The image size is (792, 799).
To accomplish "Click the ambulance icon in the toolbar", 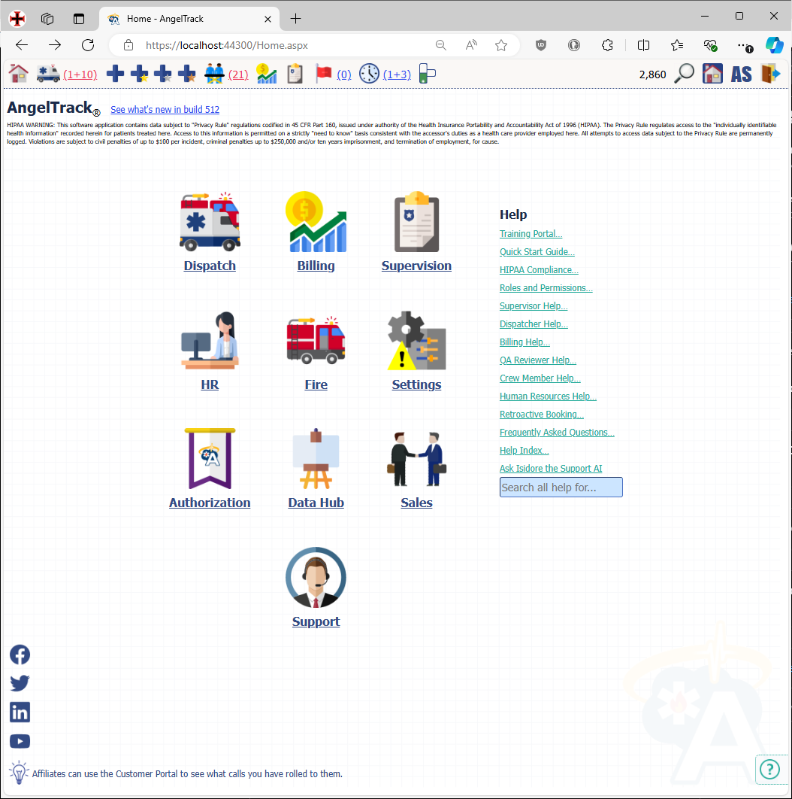I will (48, 73).
